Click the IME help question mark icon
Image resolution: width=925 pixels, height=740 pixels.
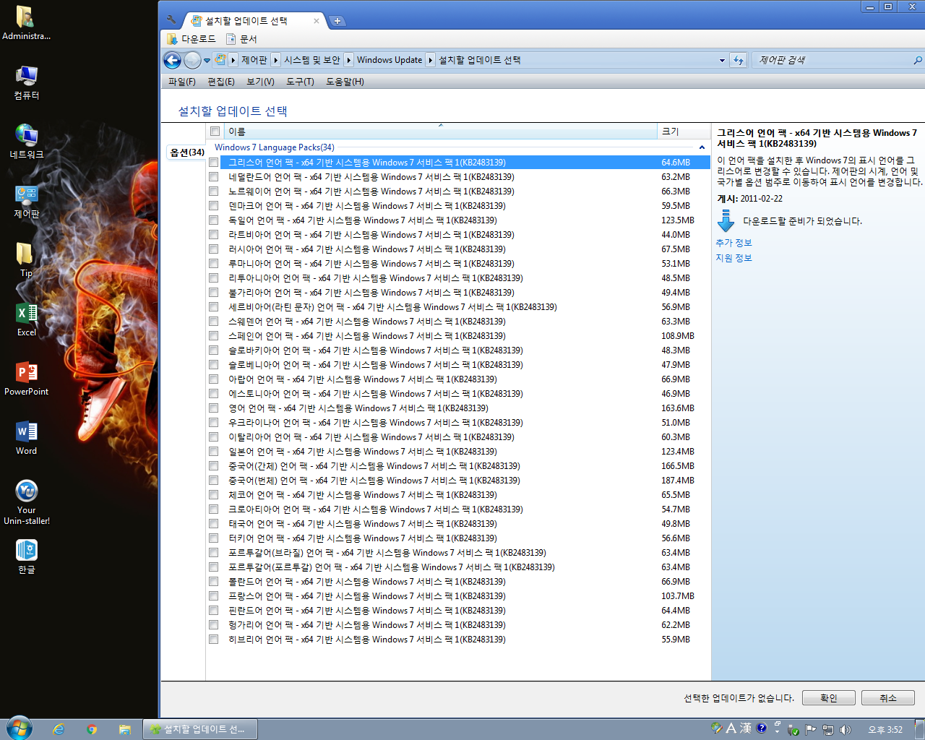(761, 728)
